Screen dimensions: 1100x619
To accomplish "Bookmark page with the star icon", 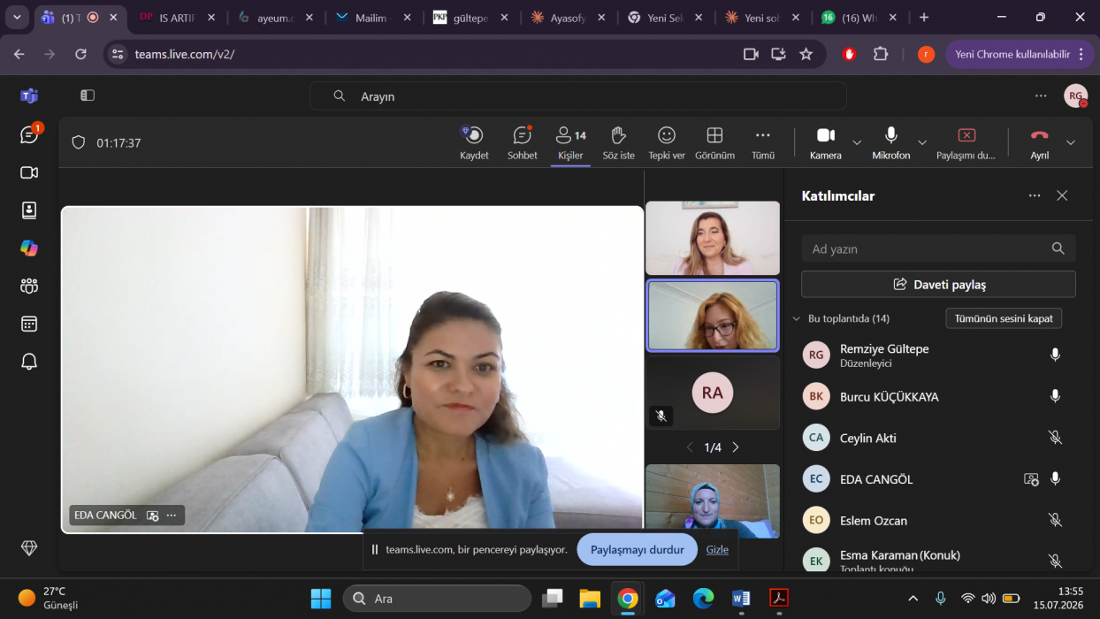I will 806,54.
